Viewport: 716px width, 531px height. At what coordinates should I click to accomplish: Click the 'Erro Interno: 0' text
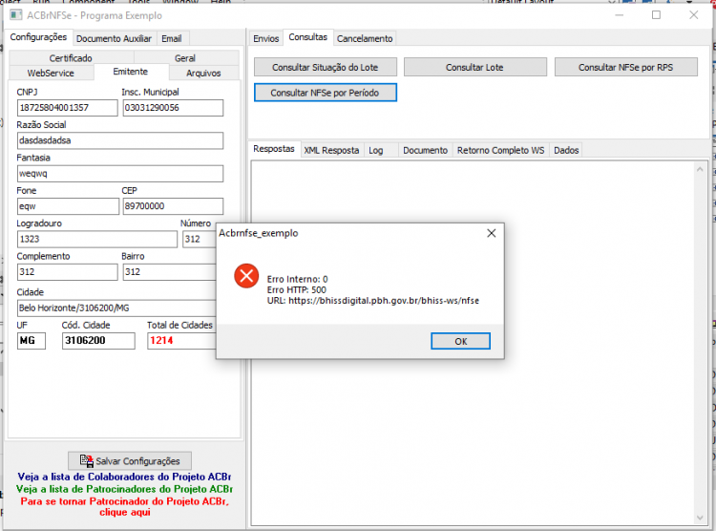297,279
